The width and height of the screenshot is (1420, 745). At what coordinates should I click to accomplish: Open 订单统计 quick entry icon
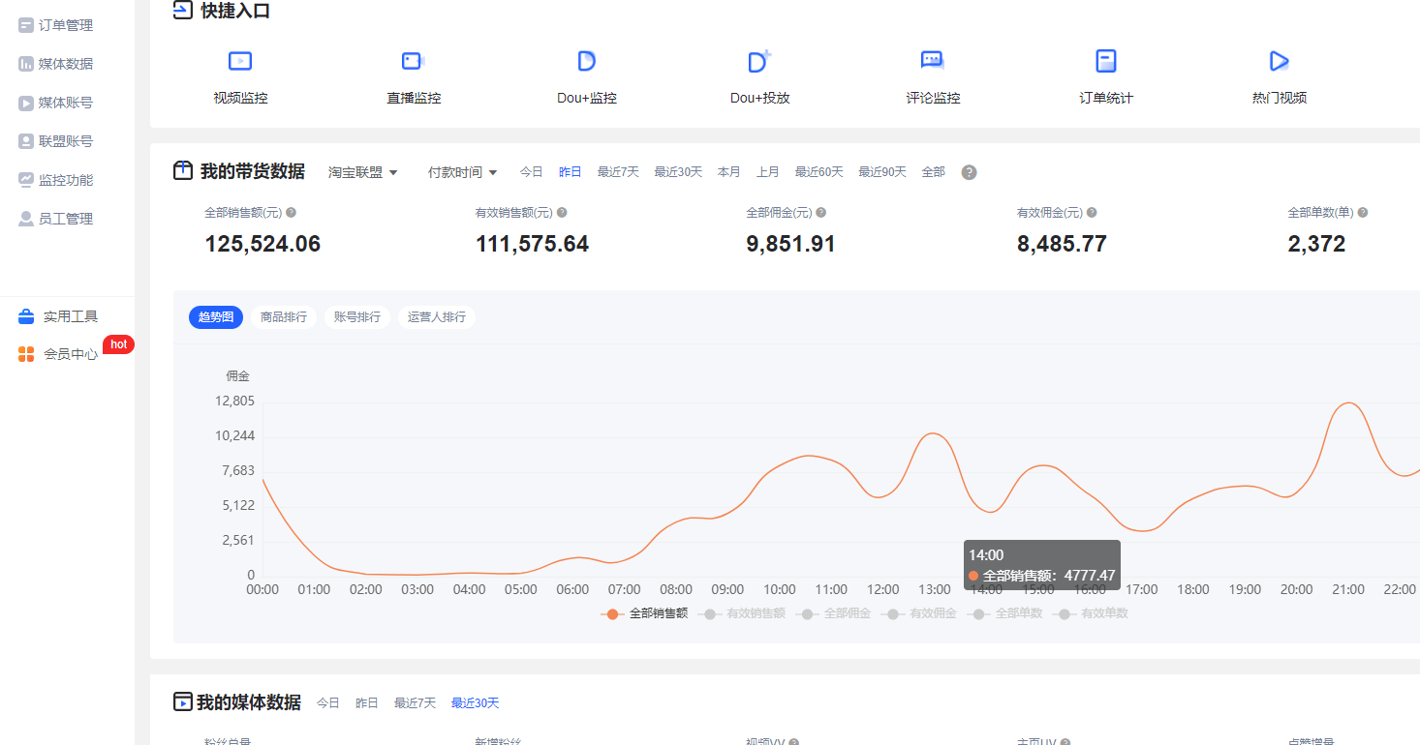(x=1105, y=62)
